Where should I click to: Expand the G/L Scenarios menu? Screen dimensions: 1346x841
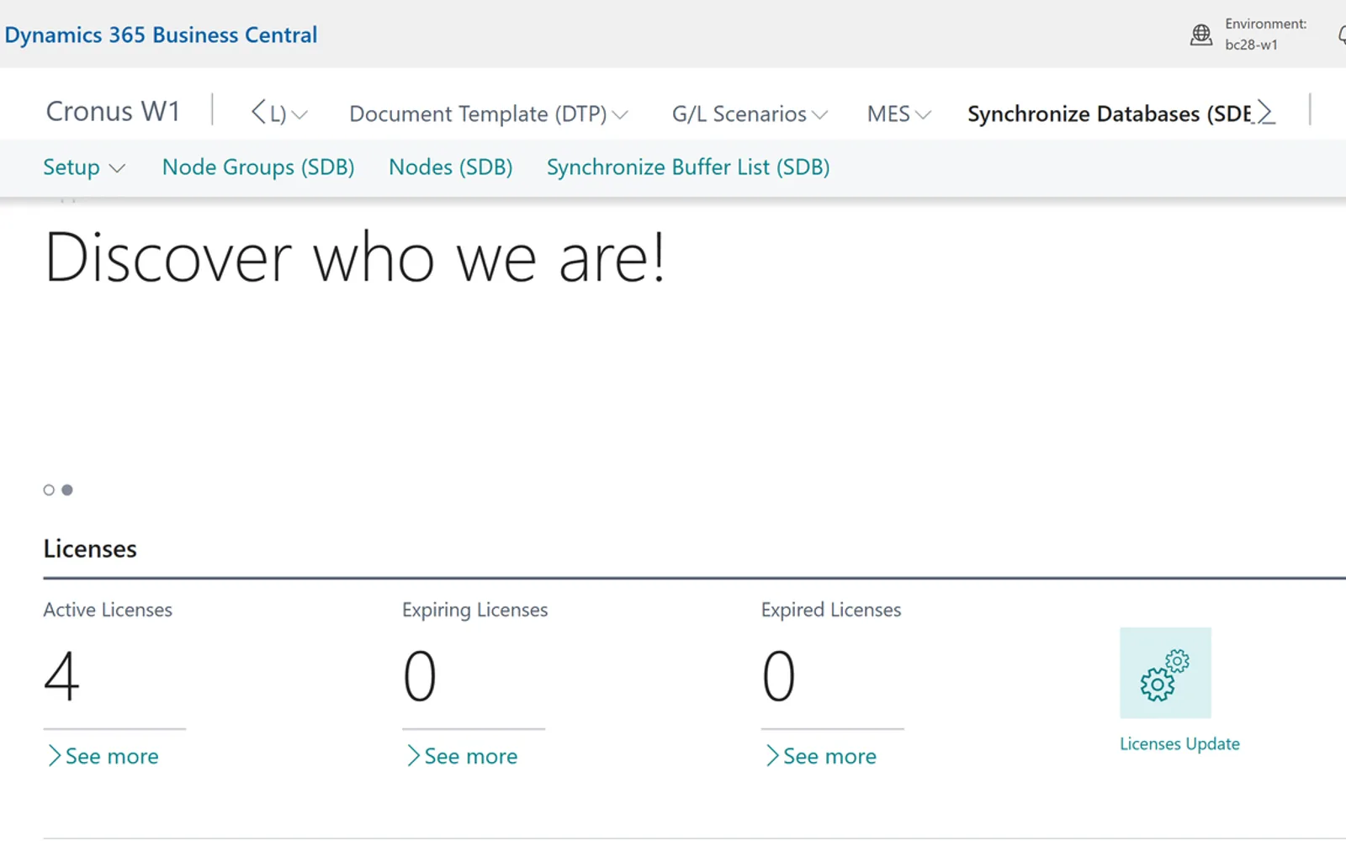(750, 114)
